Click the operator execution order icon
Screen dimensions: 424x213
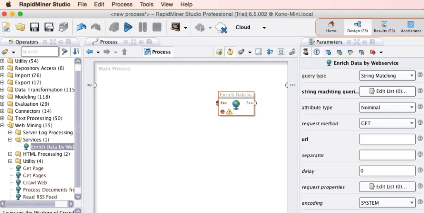(270, 52)
